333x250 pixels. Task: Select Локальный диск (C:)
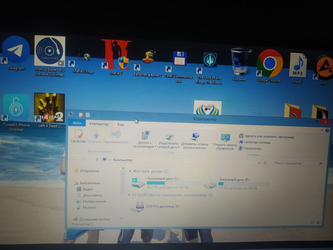point(166,183)
